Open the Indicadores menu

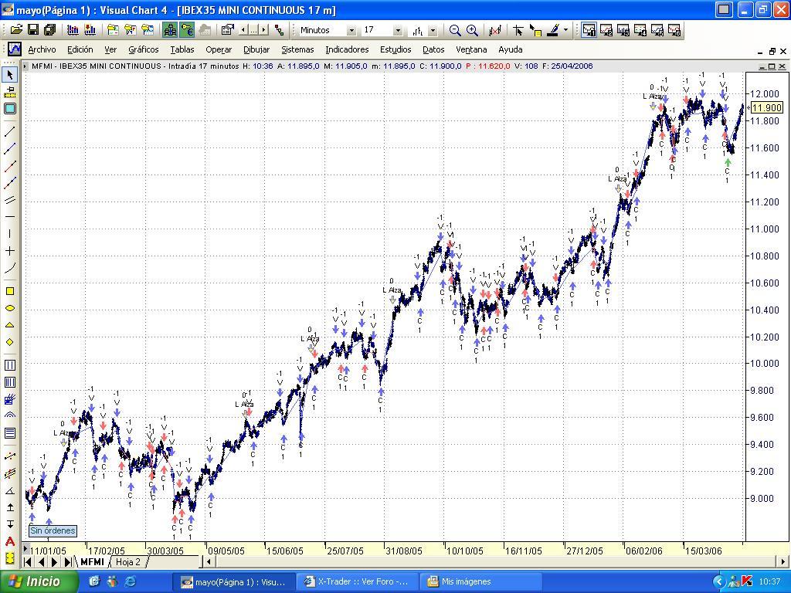point(347,49)
